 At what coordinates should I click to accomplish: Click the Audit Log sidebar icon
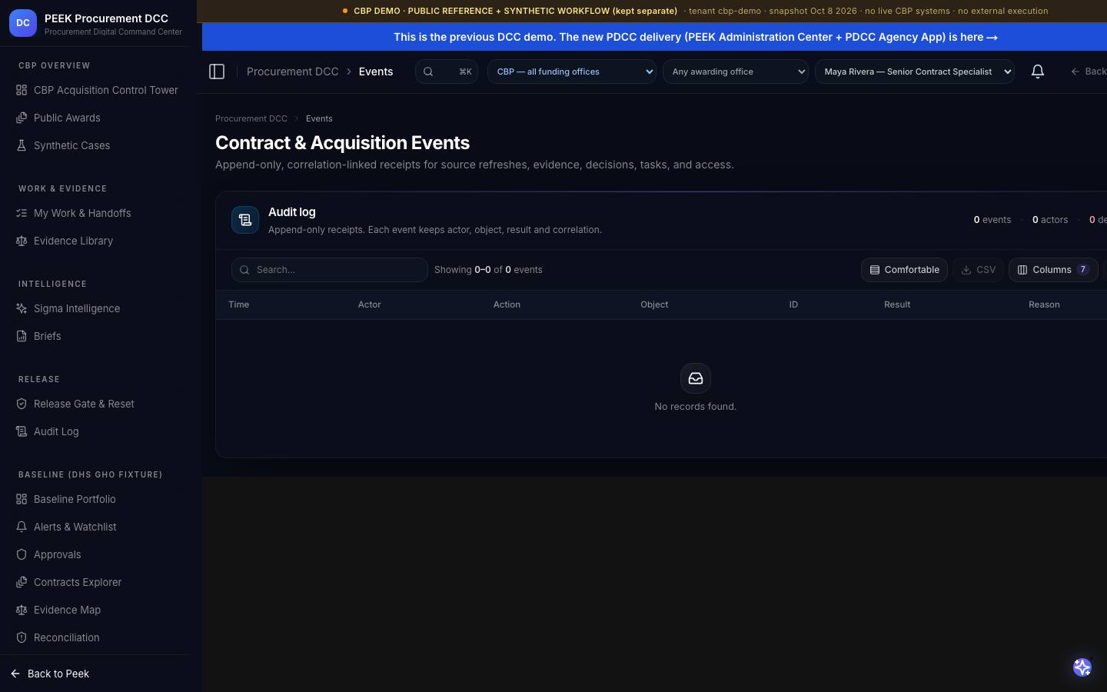click(22, 431)
